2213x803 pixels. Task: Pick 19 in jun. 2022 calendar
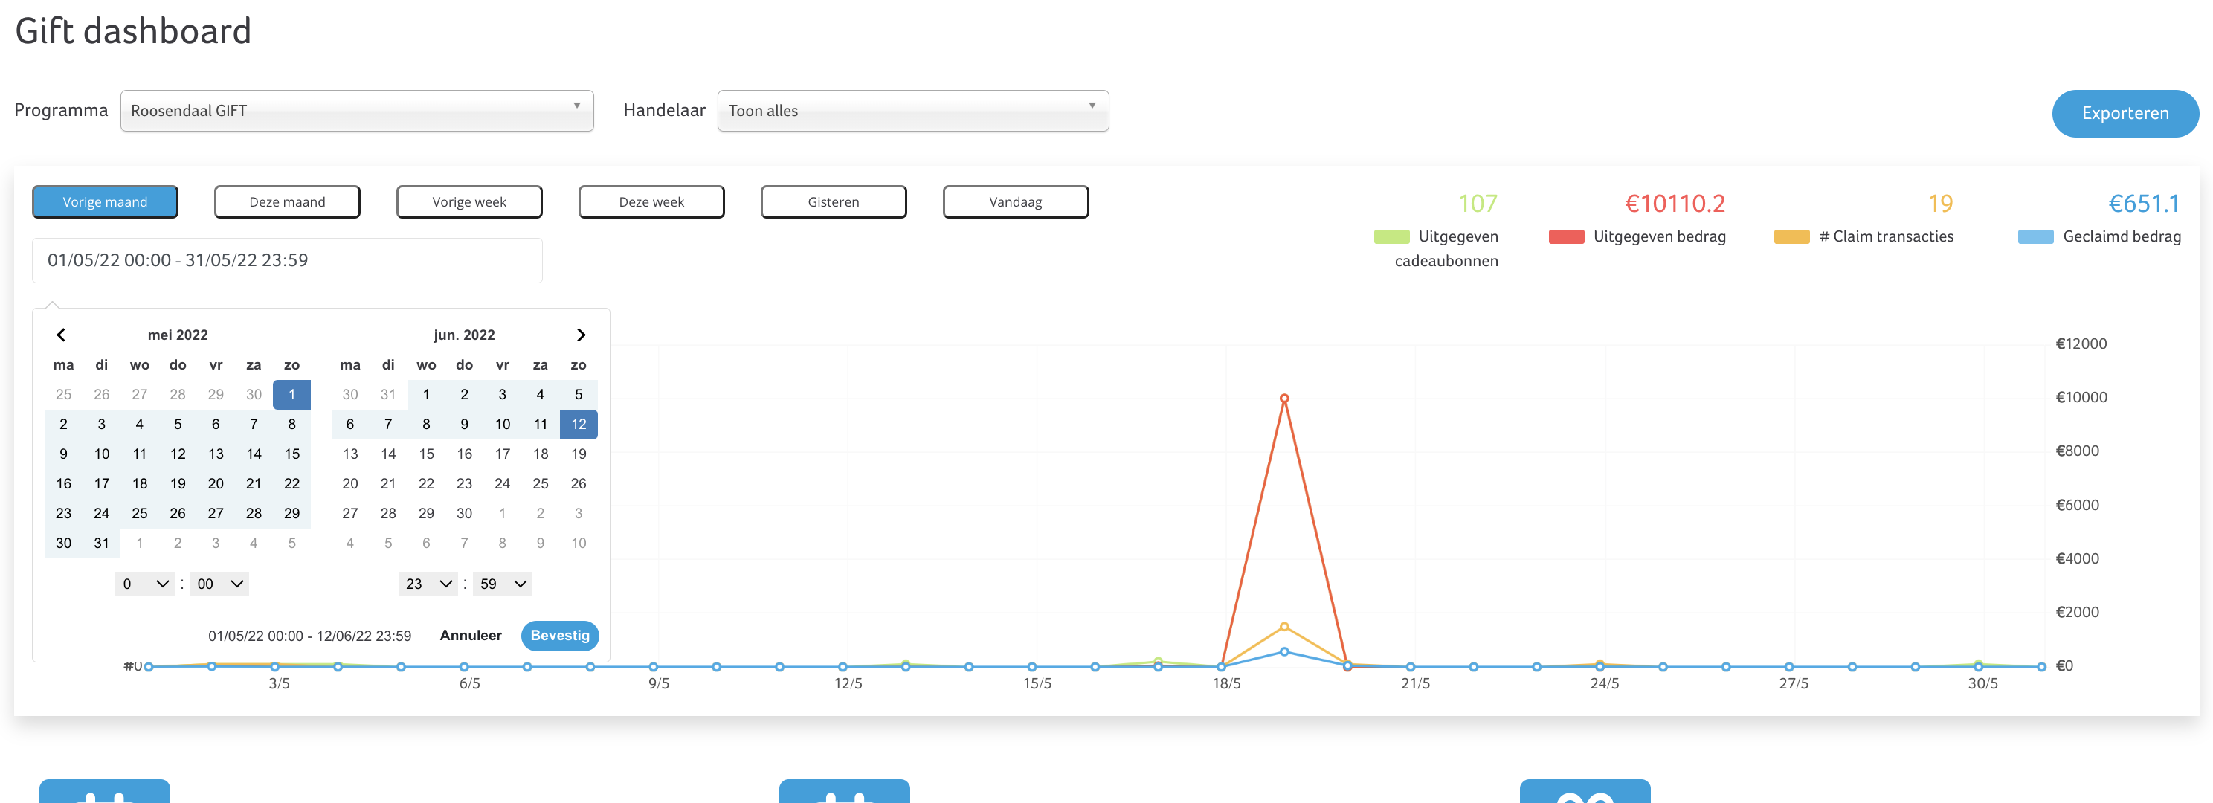579,454
